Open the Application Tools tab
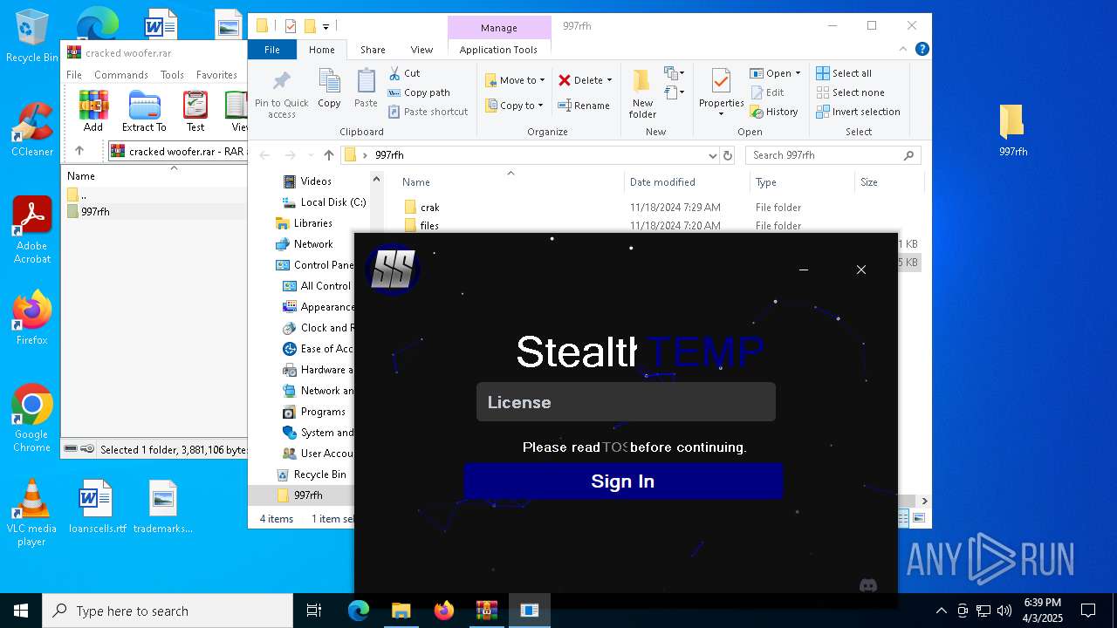The image size is (1117, 628). pyautogui.click(x=498, y=50)
